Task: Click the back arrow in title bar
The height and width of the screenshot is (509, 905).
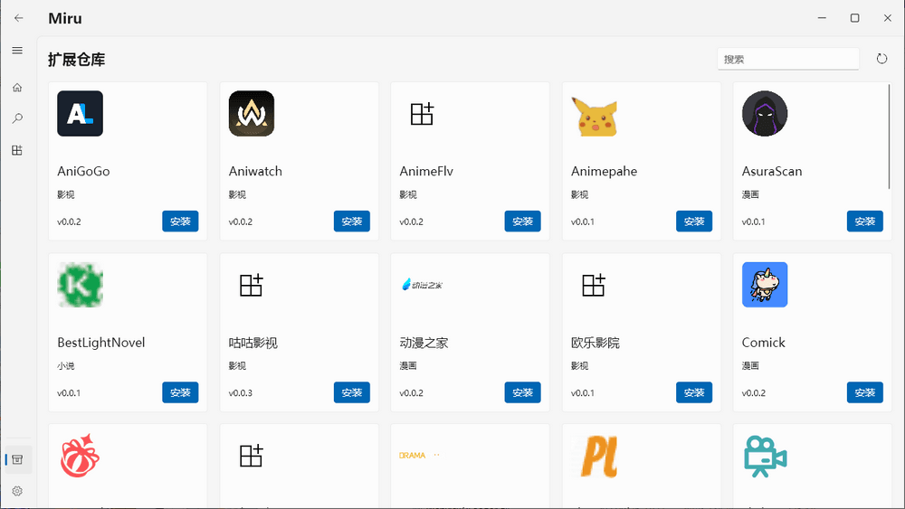Action: point(19,18)
